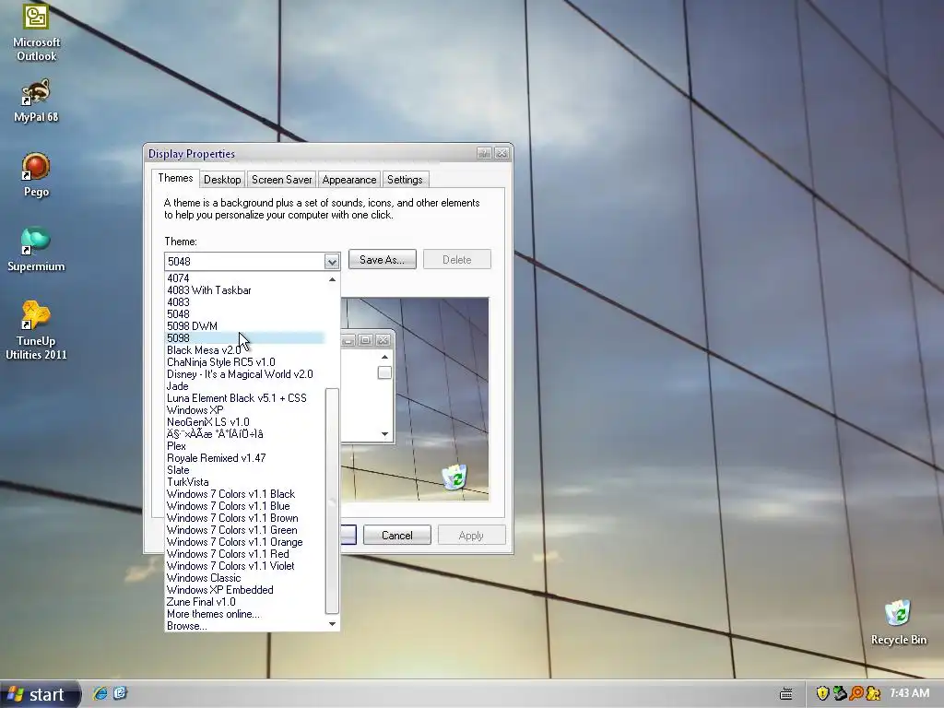The height and width of the screenshot is (708, 944).
Task: Choose the 5048 theme in list
Action: tap(245, 314)
